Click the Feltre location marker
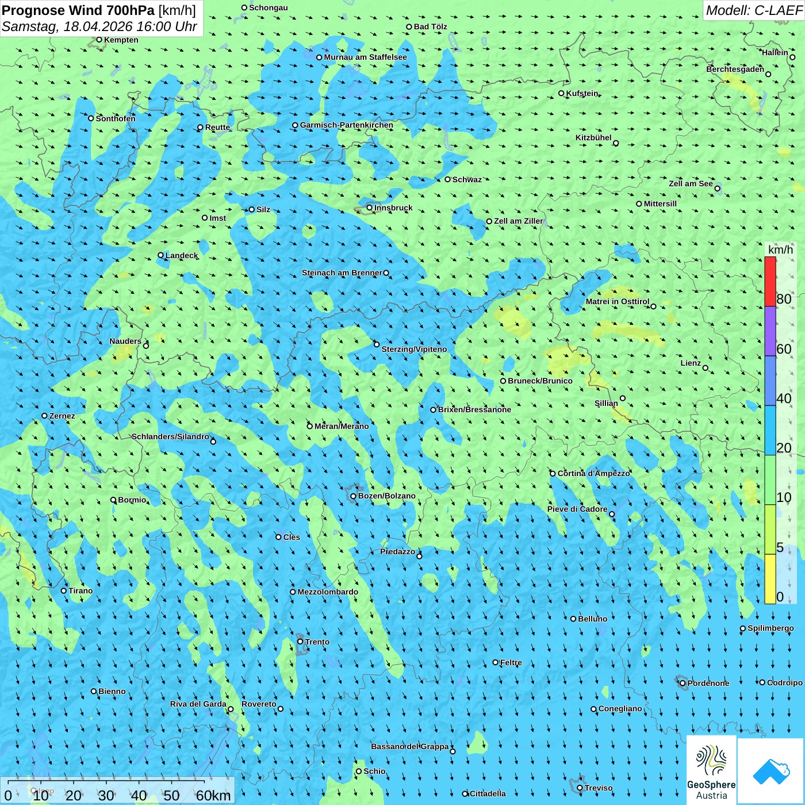This screenshot has width=805, height=805. click(496, 662)
